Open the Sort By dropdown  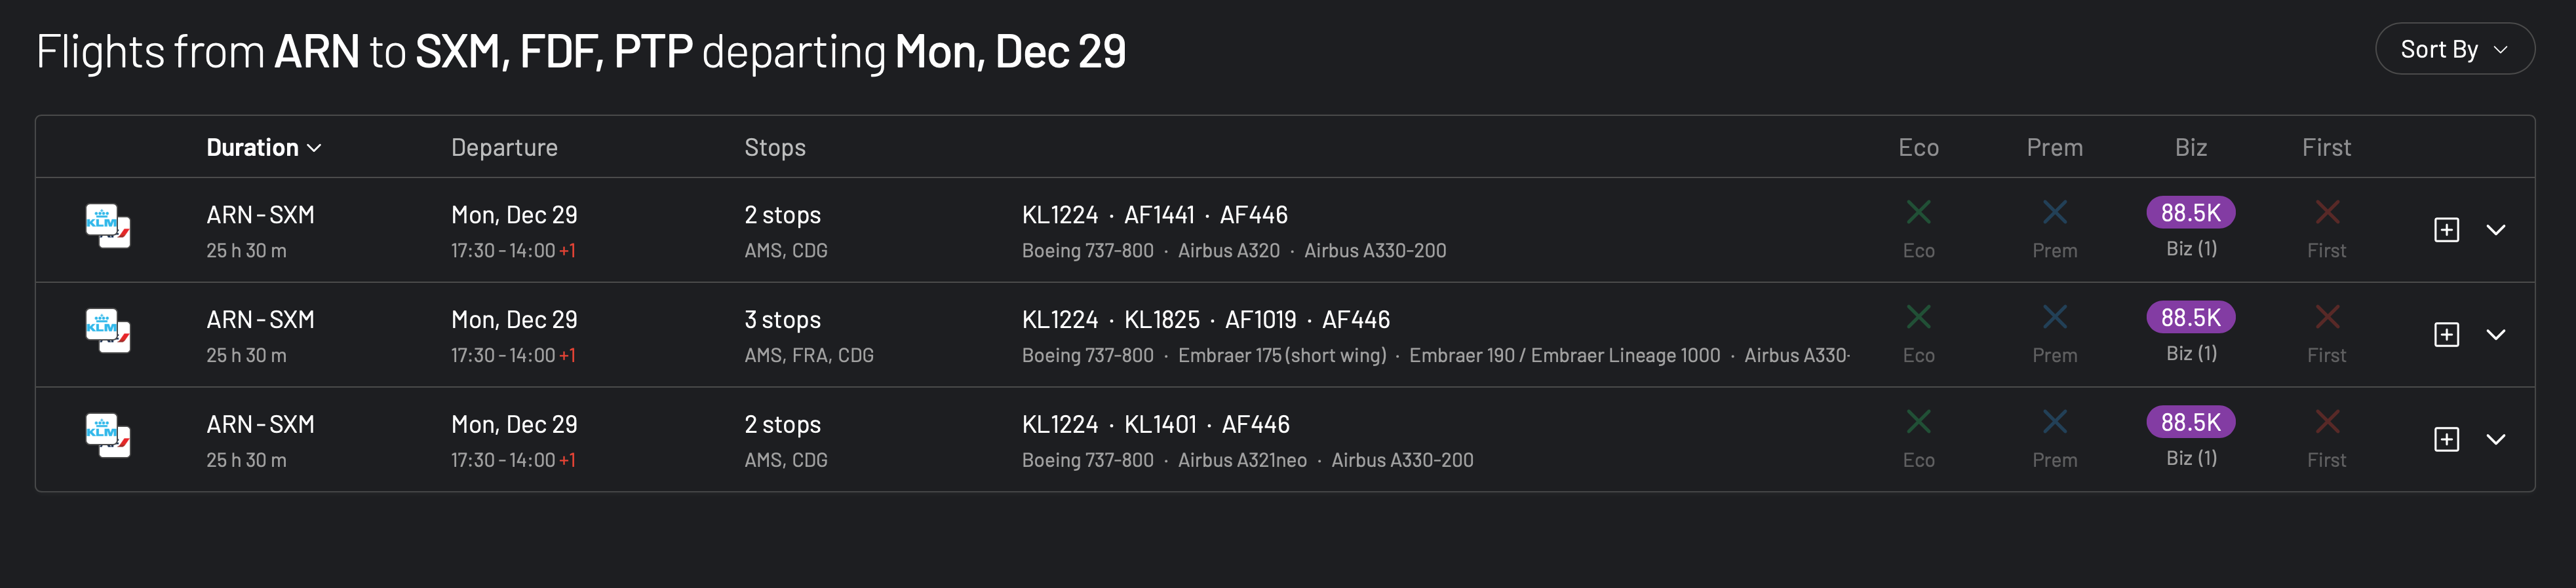[2454, 49]
